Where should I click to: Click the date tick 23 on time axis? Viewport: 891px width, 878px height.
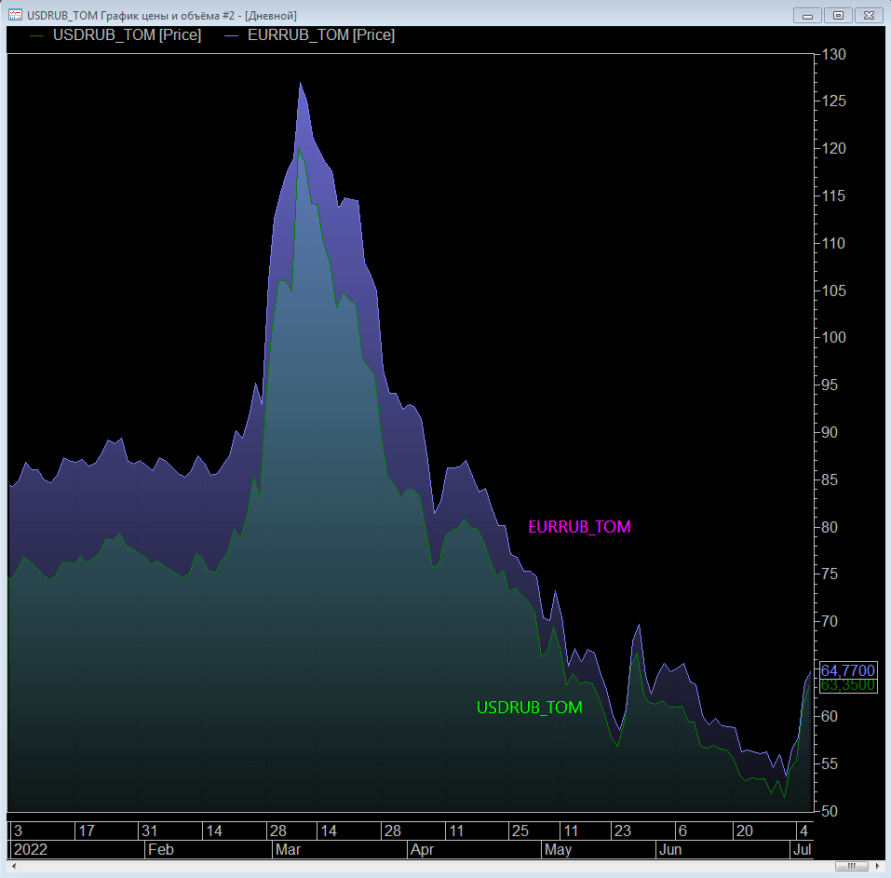622,831
